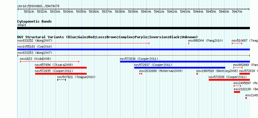Click the chr16:59300869..59479079 coordinate text
The image size is (258, 118).
(x=38, y=6)
